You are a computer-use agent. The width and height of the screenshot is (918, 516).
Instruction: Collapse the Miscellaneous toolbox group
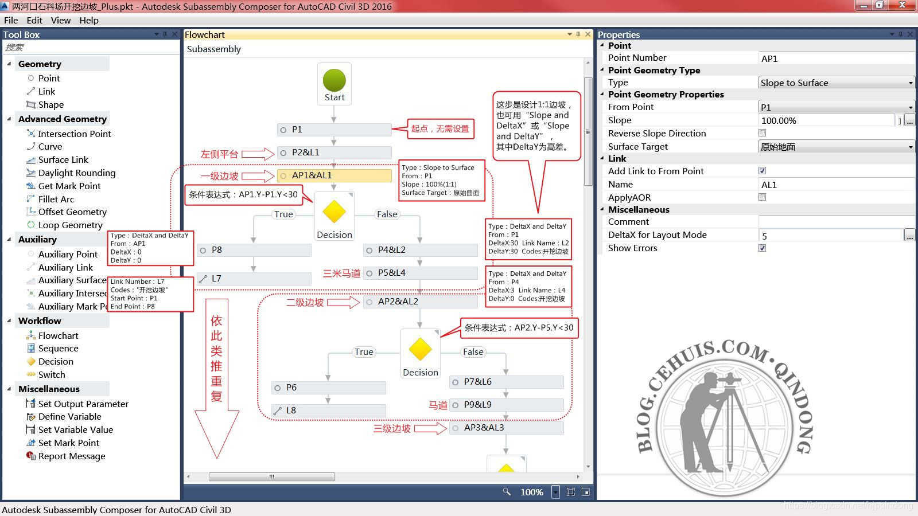coord(9,389)
